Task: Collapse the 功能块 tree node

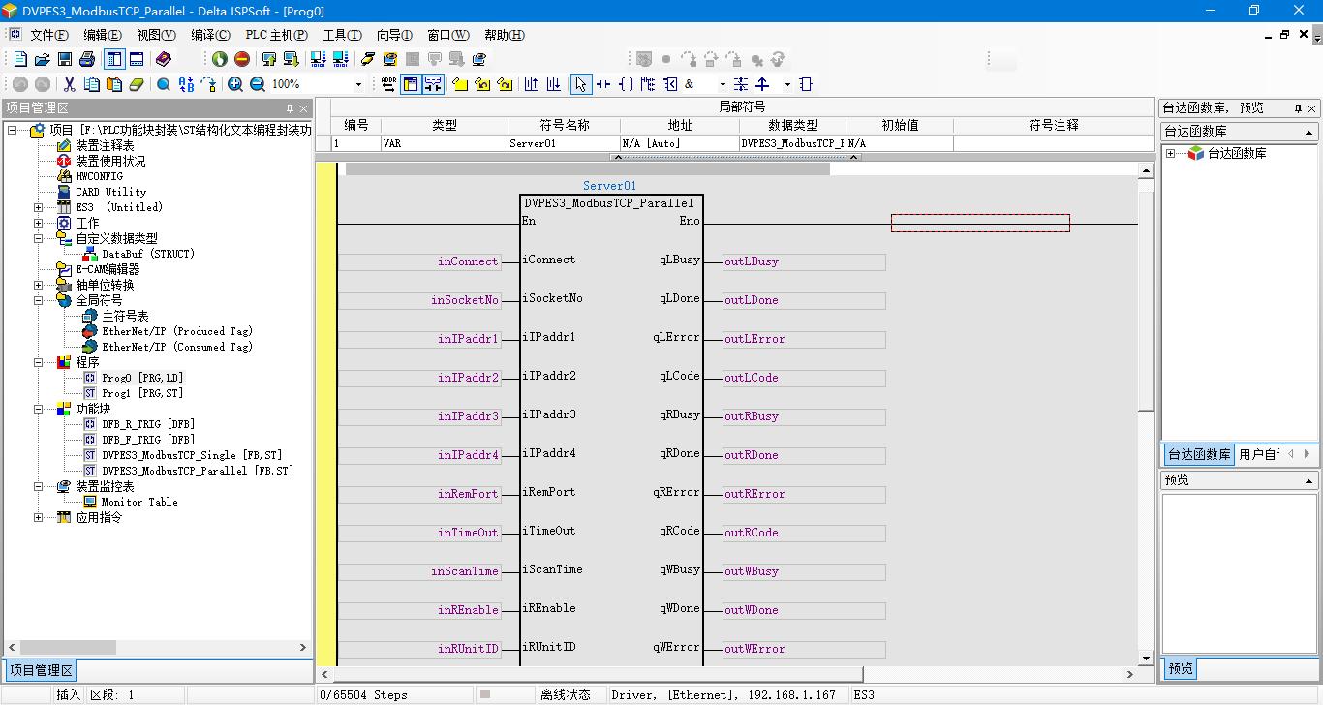Action: [x=38, y=409]
